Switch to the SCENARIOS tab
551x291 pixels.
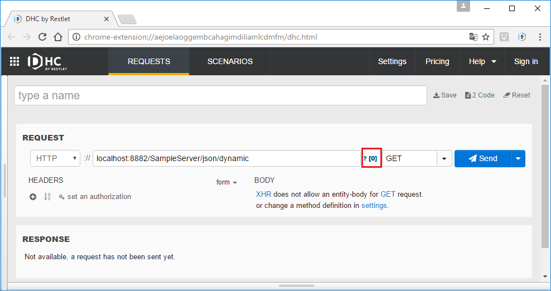(230, 61)
